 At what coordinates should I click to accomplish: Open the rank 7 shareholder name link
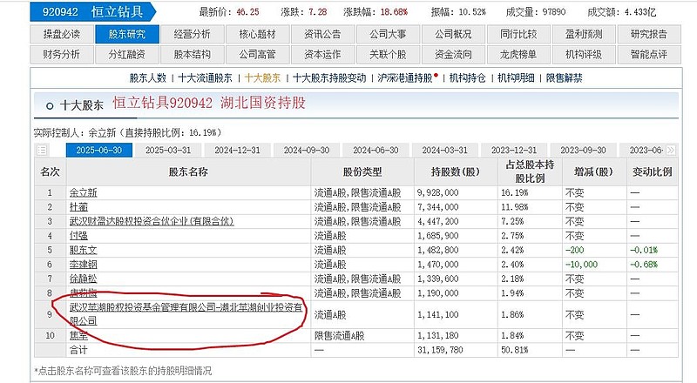point(83,279)
